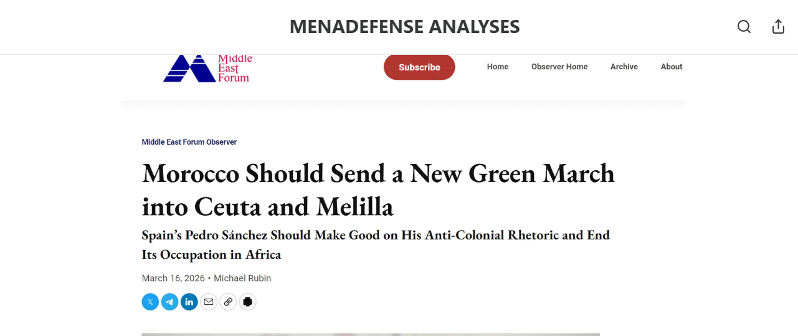798x336 pixels.
Task: Click the share icon in top bar
Action: [778, 27]
